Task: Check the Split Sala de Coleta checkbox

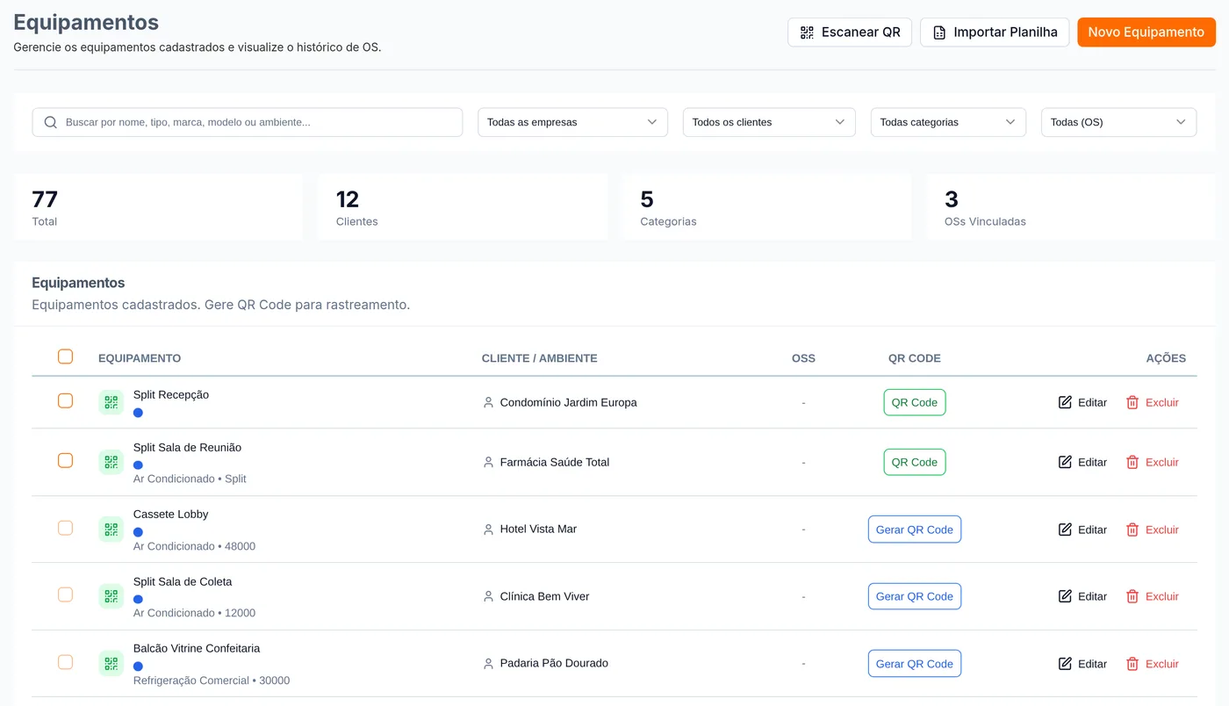Action: (65, 594)
